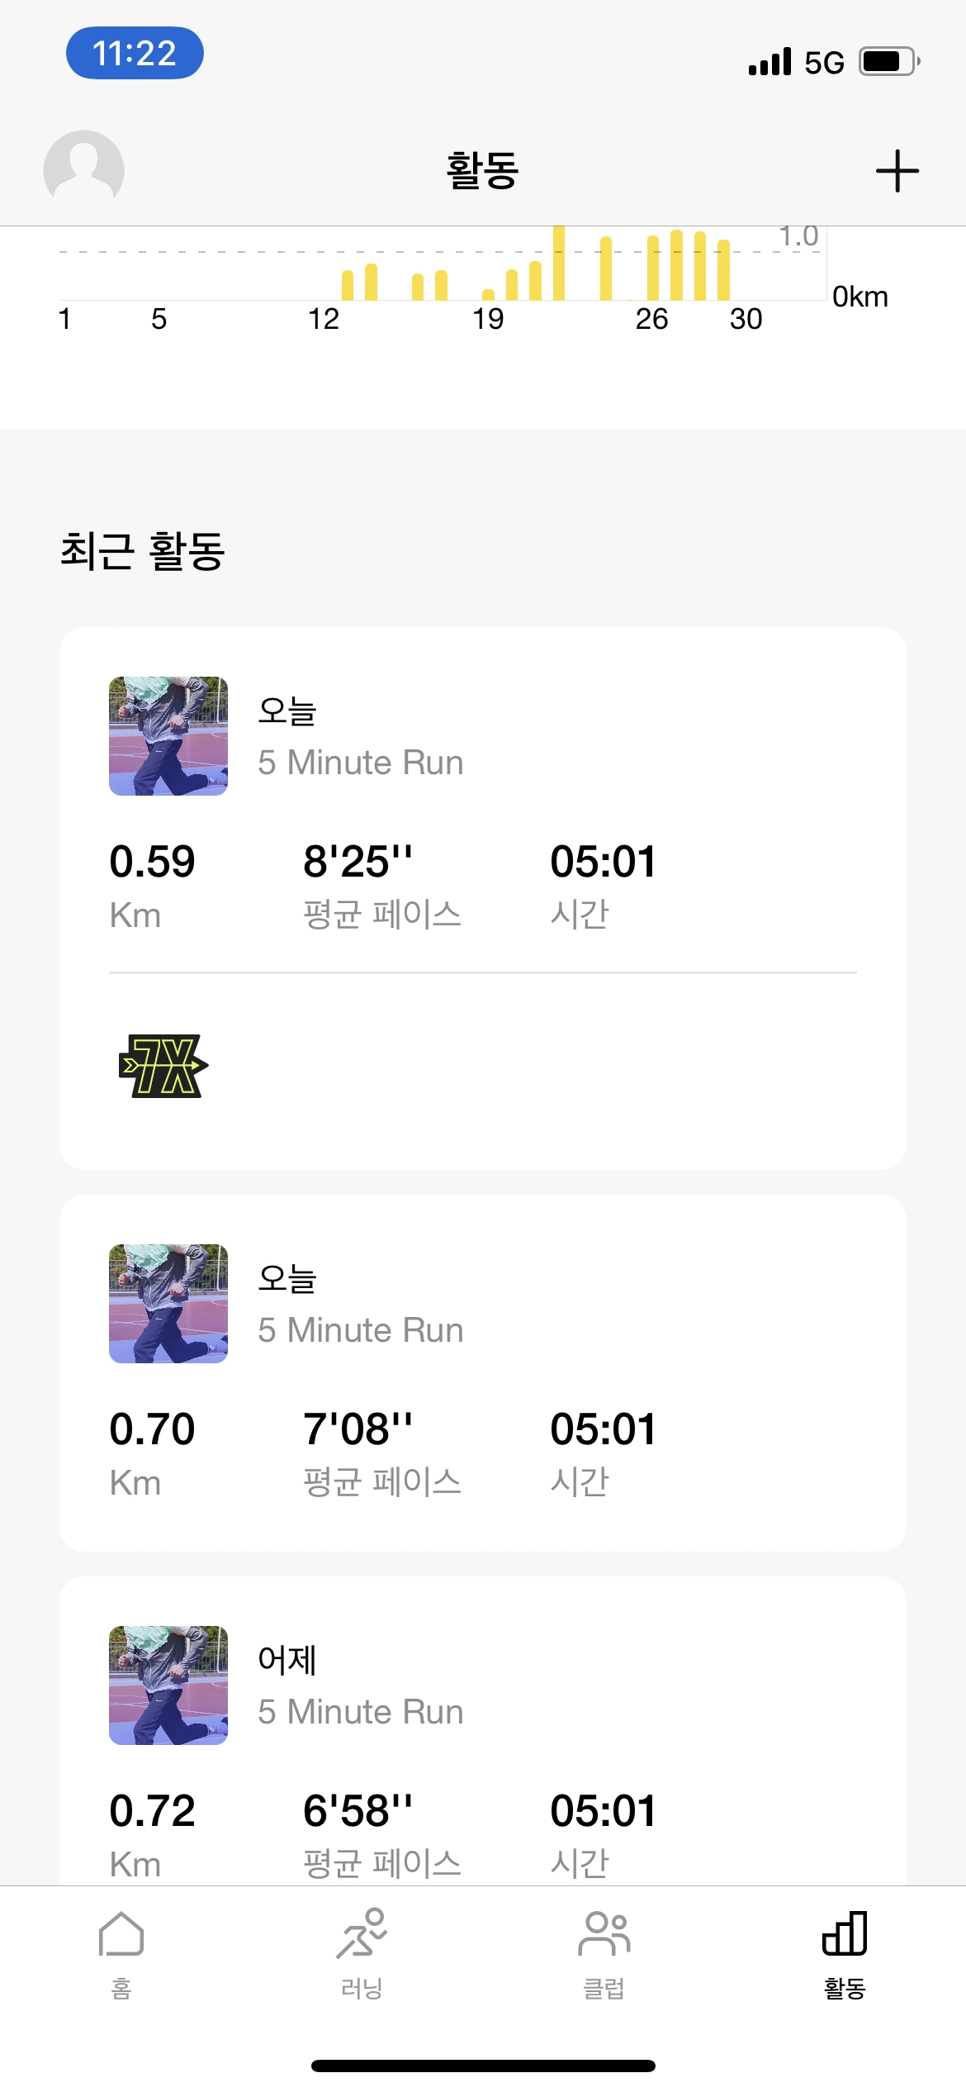Tap the 8'25'' average pace value
This screenshot has width=966, height=2092.
pos(358,862)
